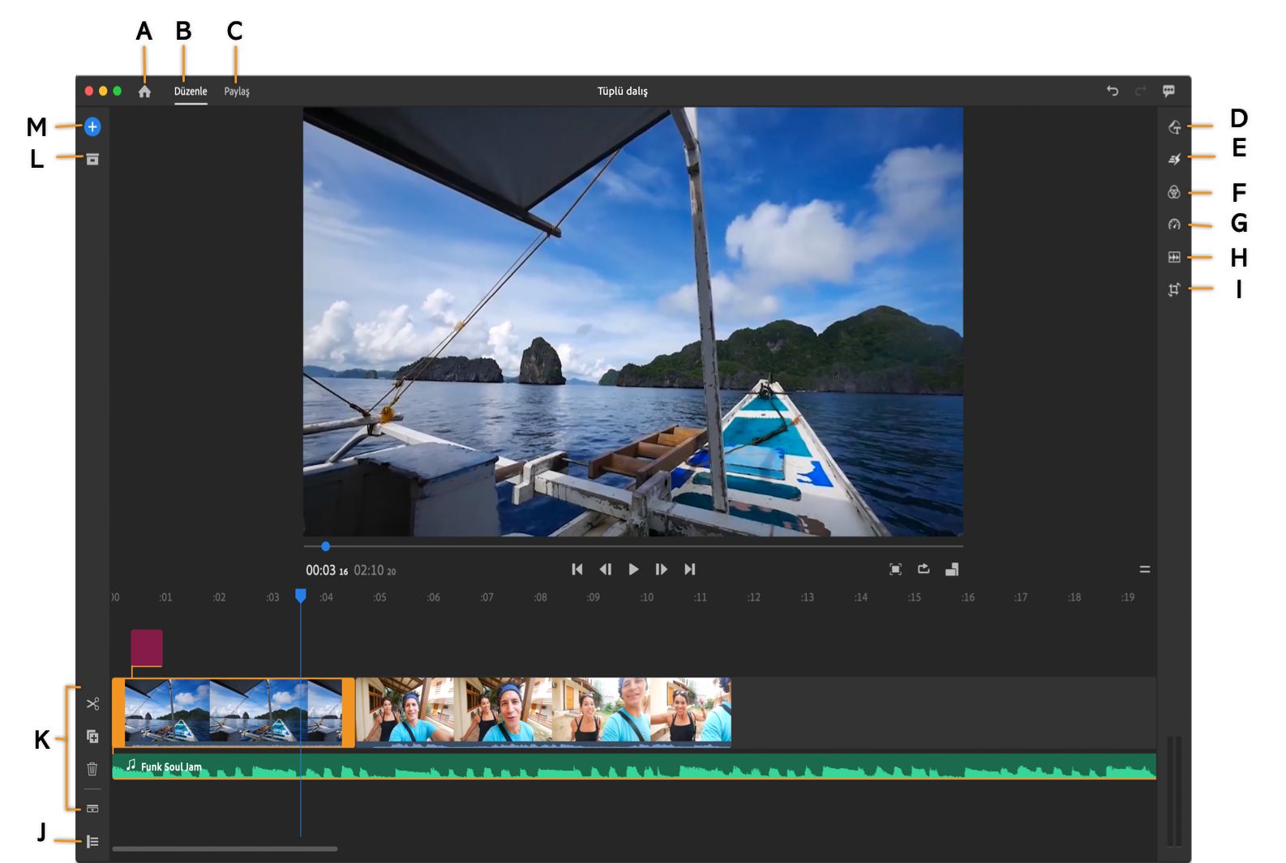Open the Color panel icon
The height and width of the screenshot is (863, 1286).
[1174, 192]
